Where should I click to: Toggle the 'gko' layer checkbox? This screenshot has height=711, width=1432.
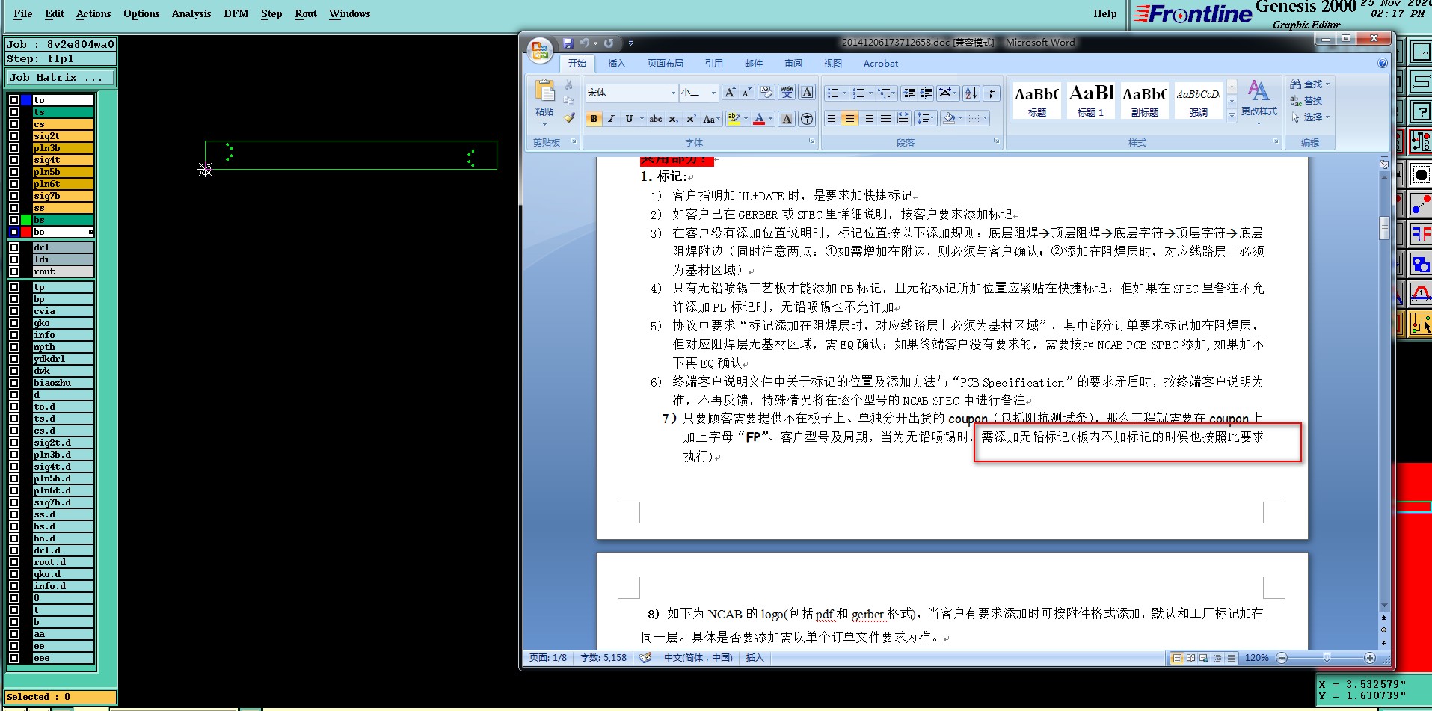(x=13, y=323)
